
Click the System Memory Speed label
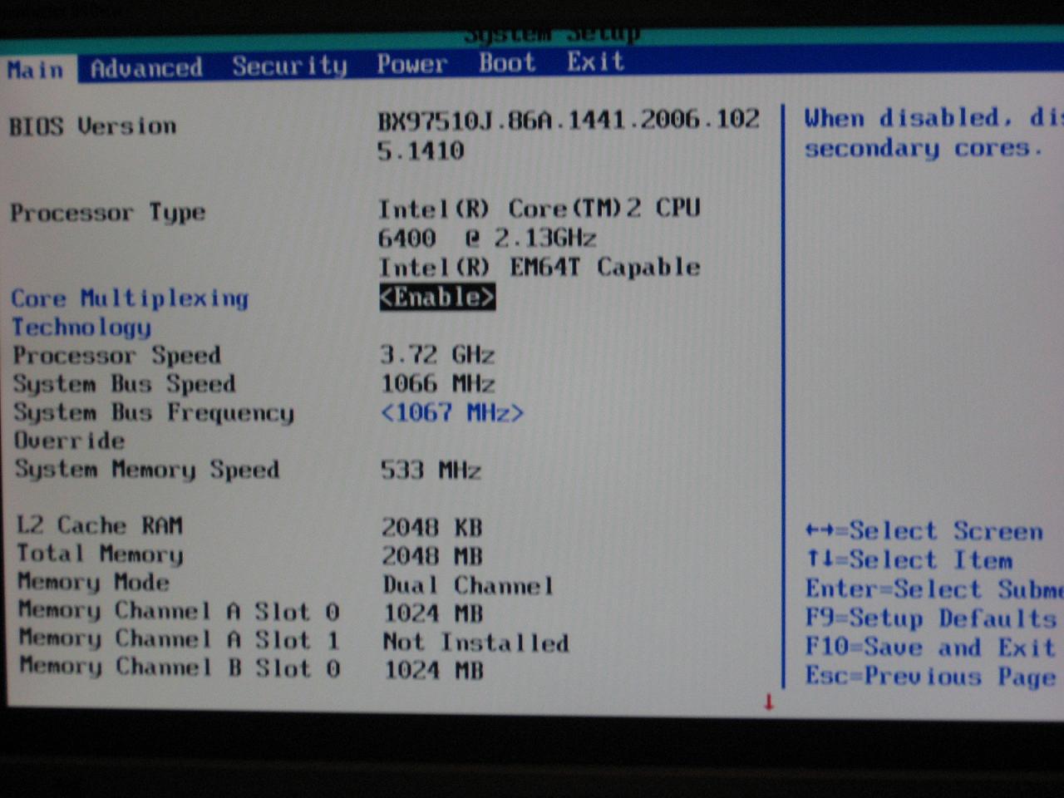point(146,470)
